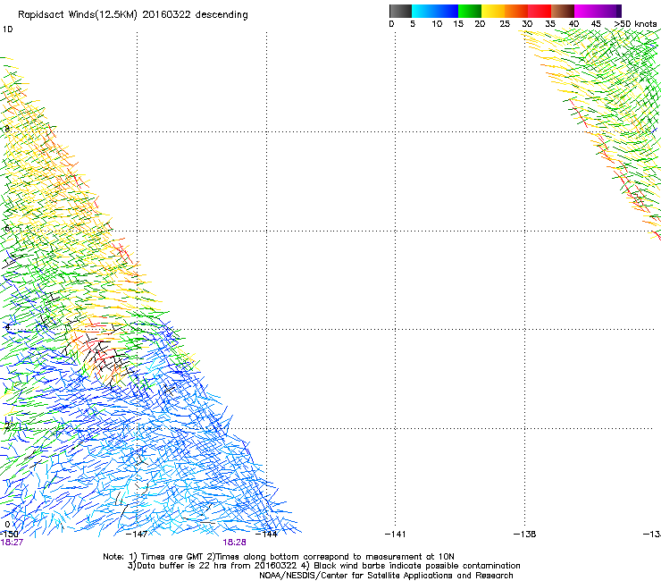Click the purple "18:27" swath time stamp
The height and width of the screenshot is (581, 661).
tap(12, 543)
